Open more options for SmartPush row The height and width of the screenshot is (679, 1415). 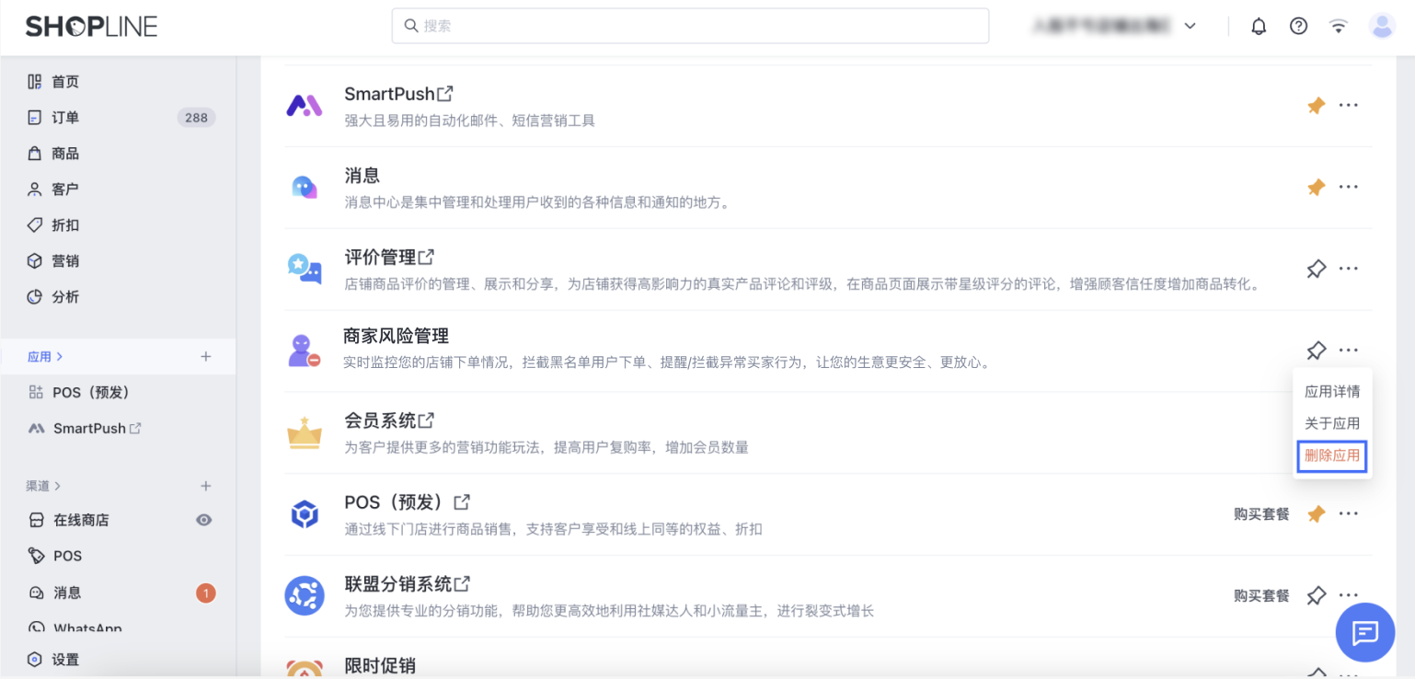(x=1349, y=106)
